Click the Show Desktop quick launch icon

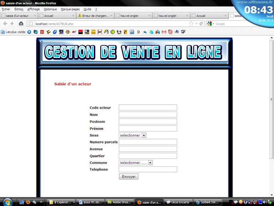[x=21, y=202]
